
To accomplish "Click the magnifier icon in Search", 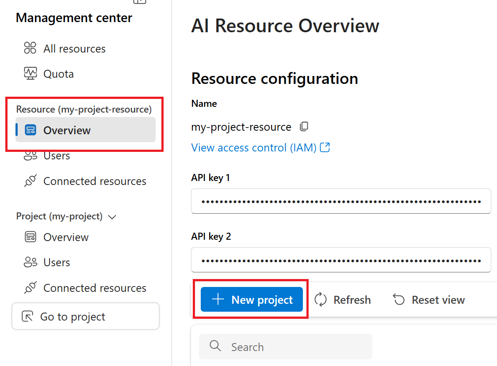I will [215, 346].
